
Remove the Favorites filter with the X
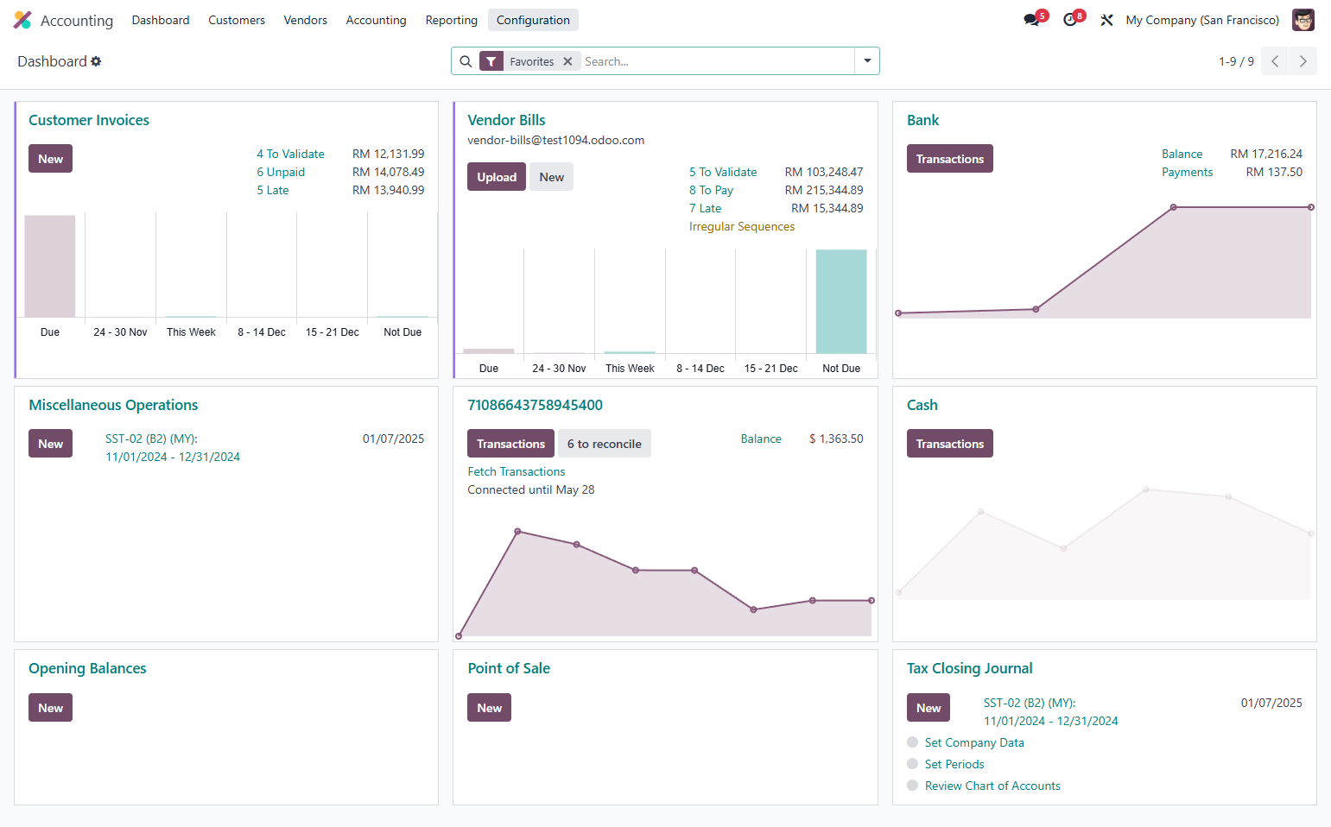coord(567,61)
